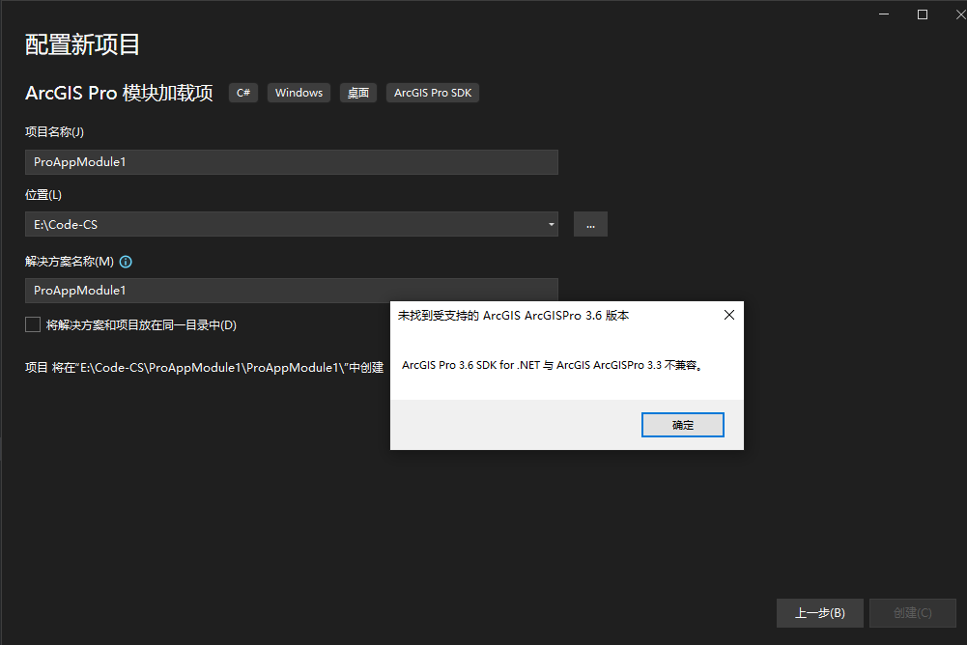Close the ArcGIS 3.6 version error dialog
Viewport: 967px width, 645px height.
(729, 315)
